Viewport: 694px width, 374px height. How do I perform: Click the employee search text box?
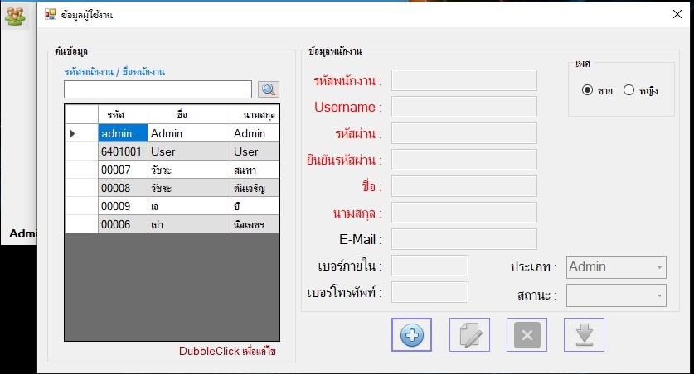[158, 89]
